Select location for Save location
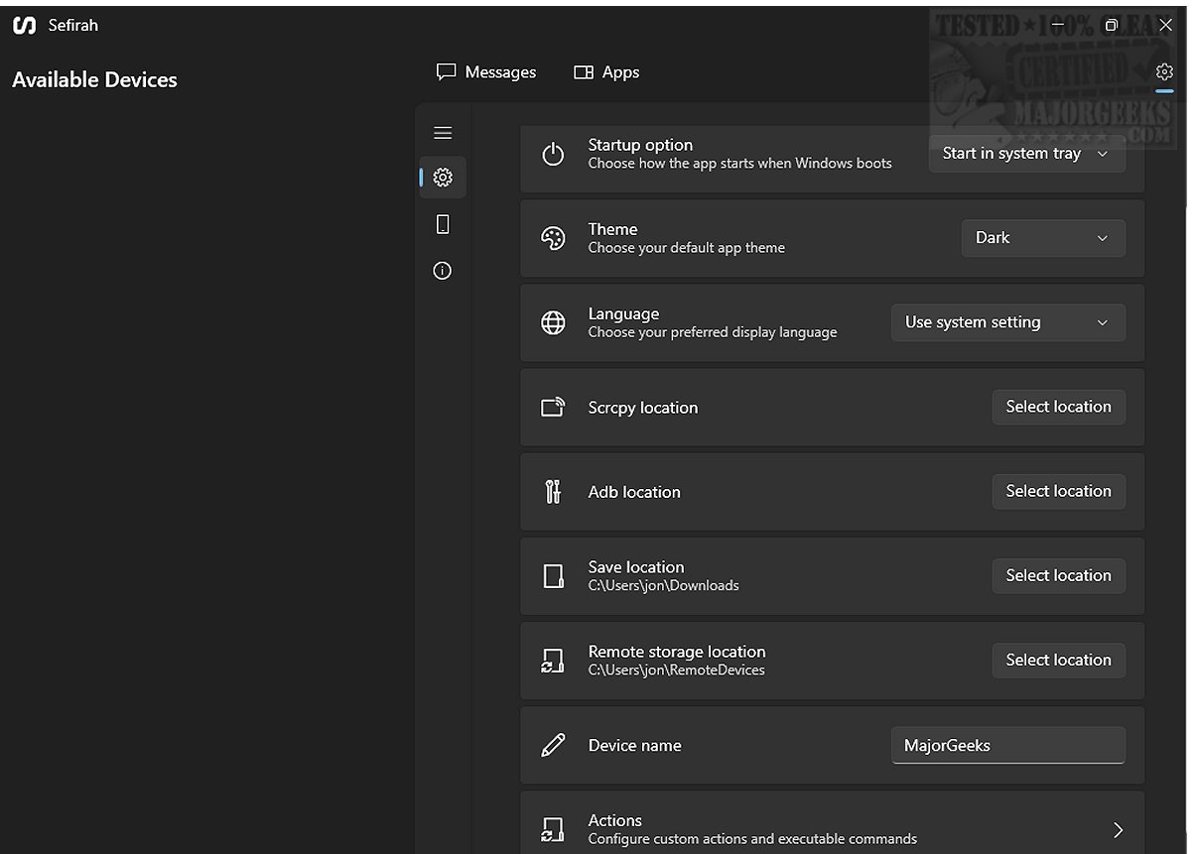The width and height of the screenshot is (1196, 854). pyautogui.click(x=1058, y=575)
